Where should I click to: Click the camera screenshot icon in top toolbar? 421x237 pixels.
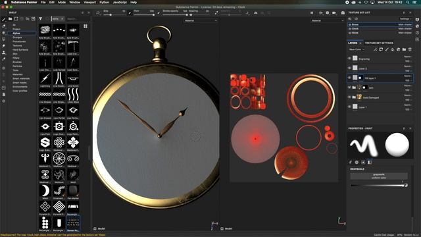click(x=343, y=13)
